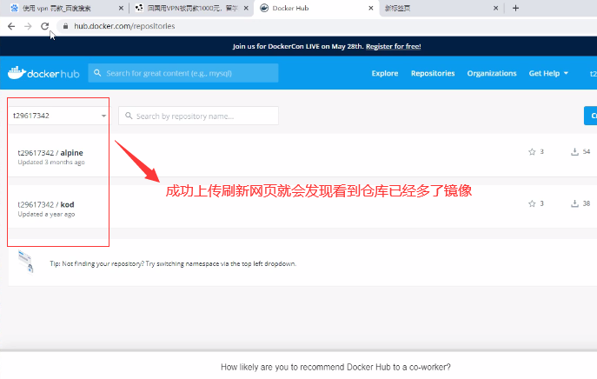Click the 'Updated a year ago' text
Screen dimensions: 597x379
tap(46, 214)
